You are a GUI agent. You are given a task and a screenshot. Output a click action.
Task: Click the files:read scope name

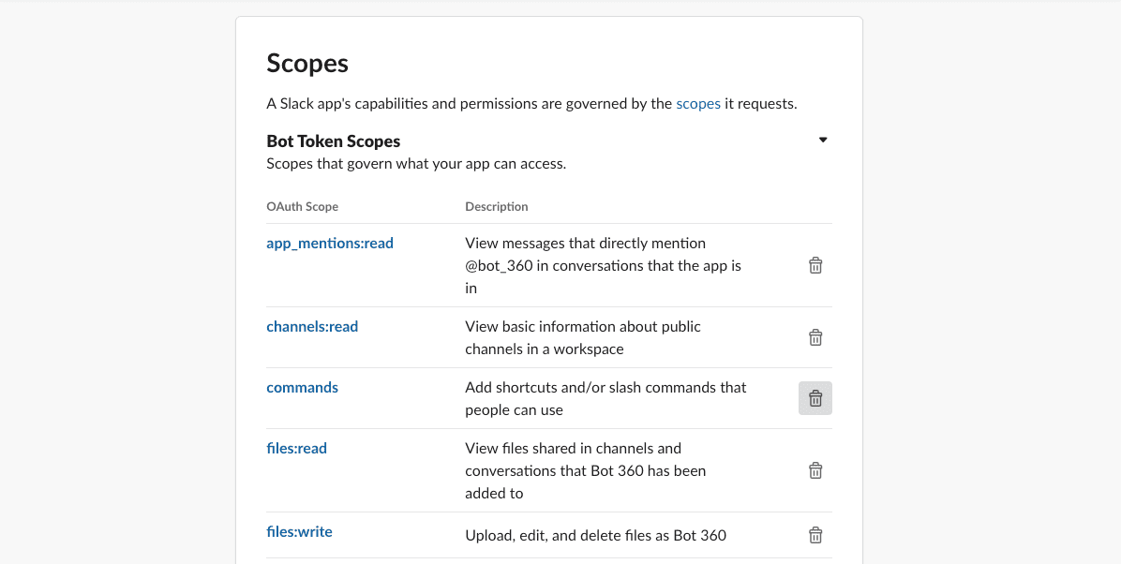pos(296,449)
